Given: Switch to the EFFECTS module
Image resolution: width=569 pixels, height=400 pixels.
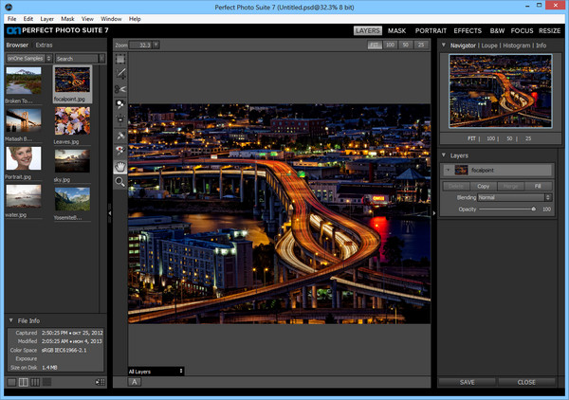Looking at the screenshot, I should coord(468,31).
